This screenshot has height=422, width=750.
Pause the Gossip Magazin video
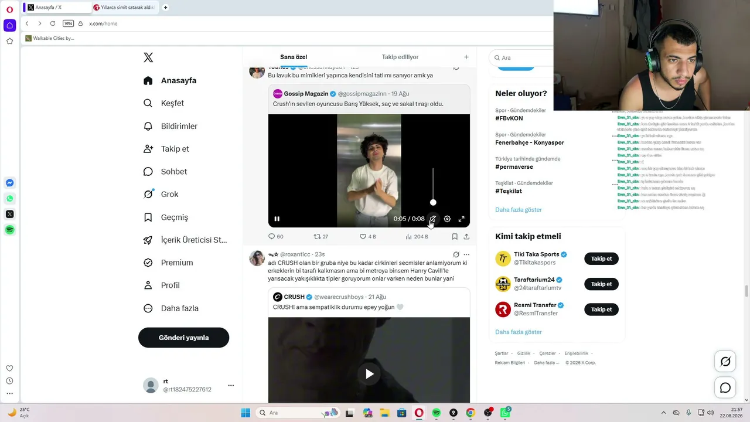pos(277,219)
